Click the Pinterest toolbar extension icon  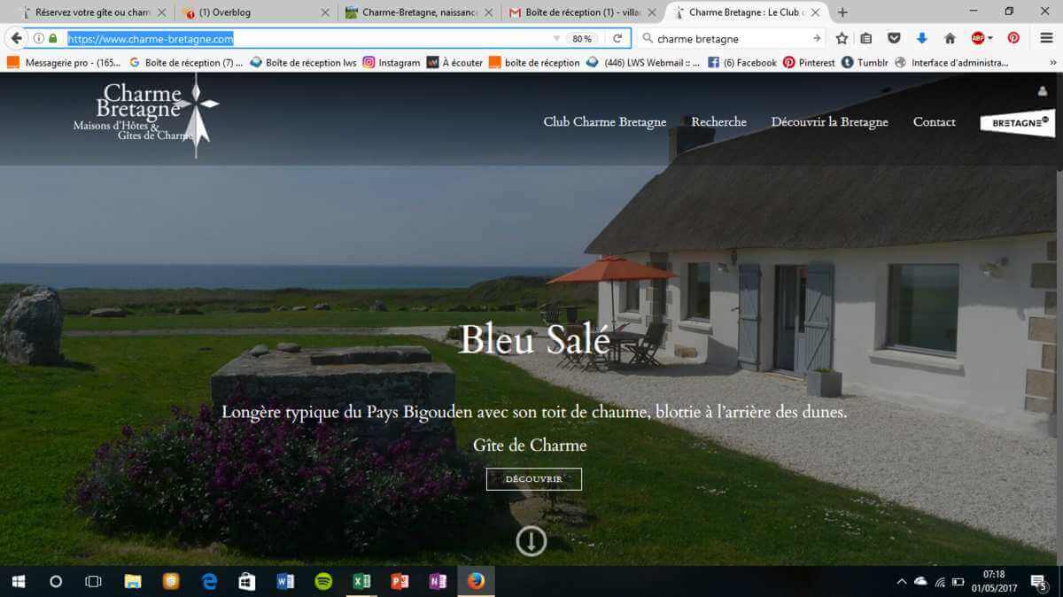click(x=1013, y=39)
